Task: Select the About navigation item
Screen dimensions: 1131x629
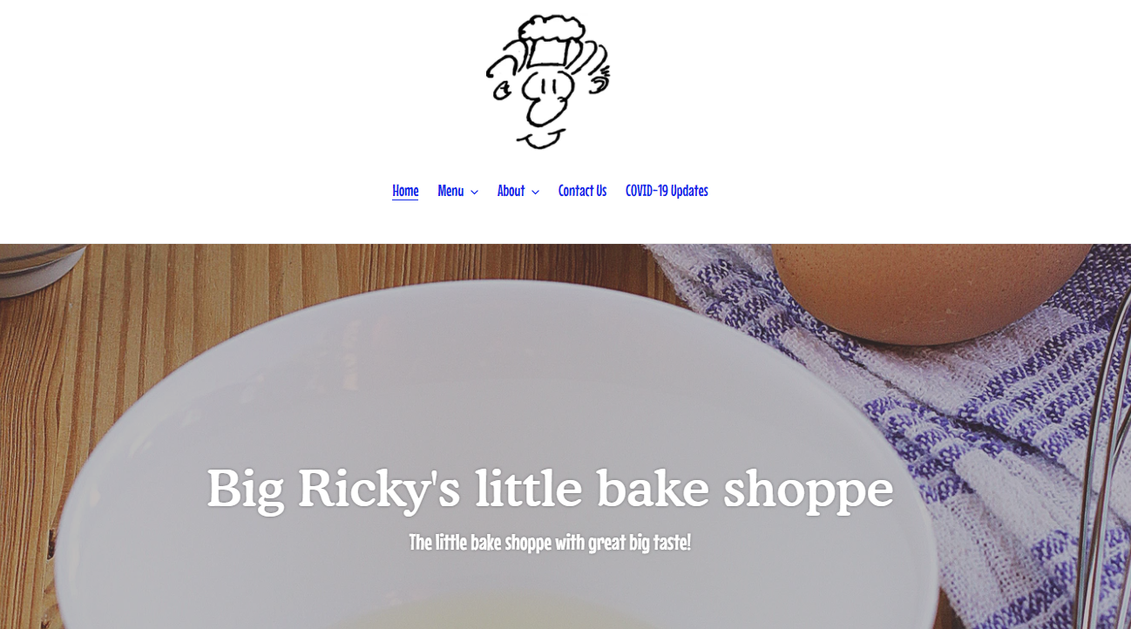Action: point(511,191)
